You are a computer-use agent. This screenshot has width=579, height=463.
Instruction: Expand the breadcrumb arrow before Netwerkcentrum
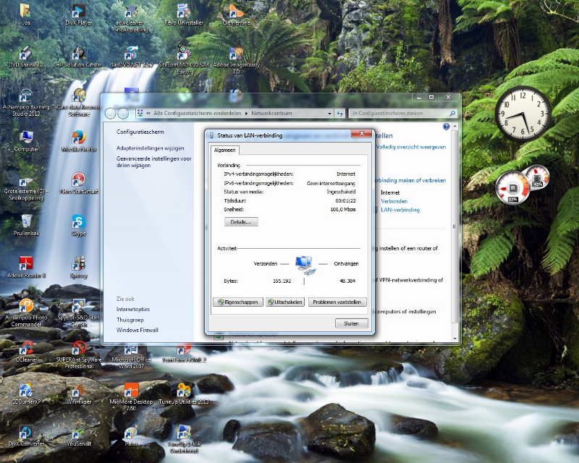pos(246,114)
